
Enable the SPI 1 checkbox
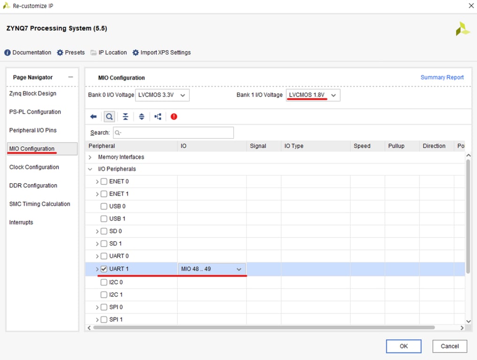104,320
